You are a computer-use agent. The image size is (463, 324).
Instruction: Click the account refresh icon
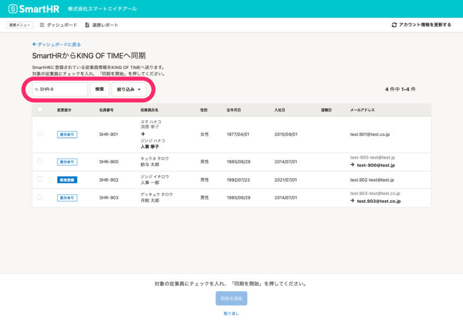(394, 25)
